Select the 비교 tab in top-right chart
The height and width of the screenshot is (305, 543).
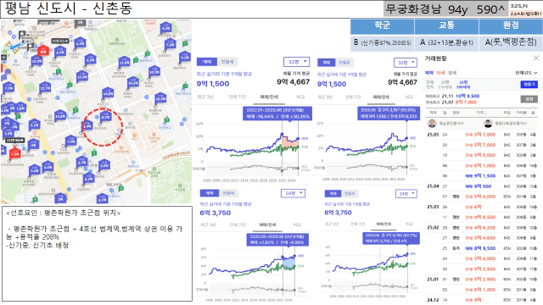point(409,97)
